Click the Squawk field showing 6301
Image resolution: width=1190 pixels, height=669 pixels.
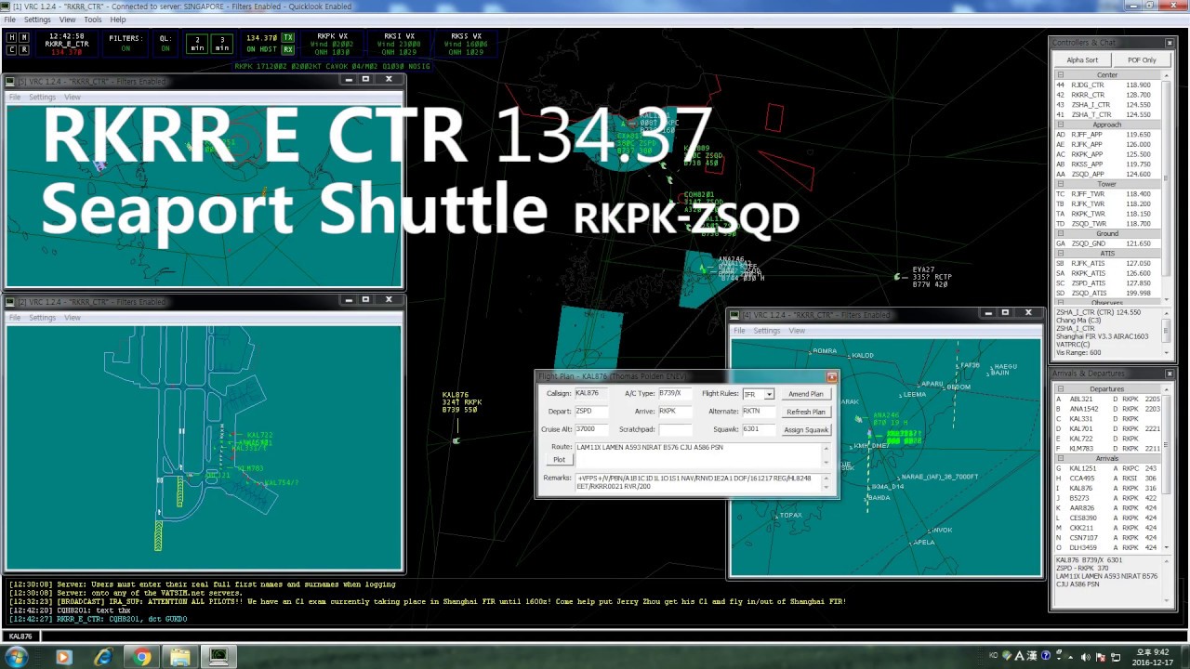point(759,429)
